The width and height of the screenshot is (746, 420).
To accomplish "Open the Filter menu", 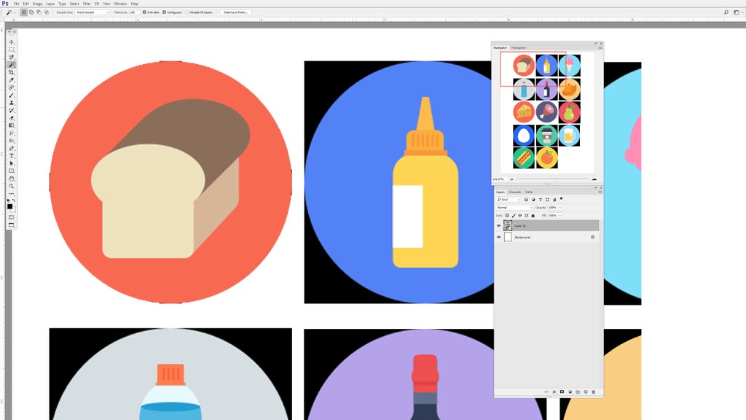I will point(87,4).
